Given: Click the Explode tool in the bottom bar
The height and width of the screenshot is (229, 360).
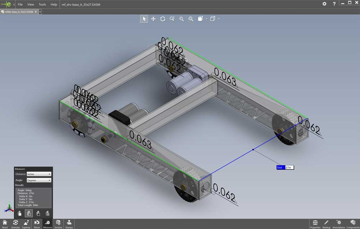Looking at the screenshot, I should 26,224.
